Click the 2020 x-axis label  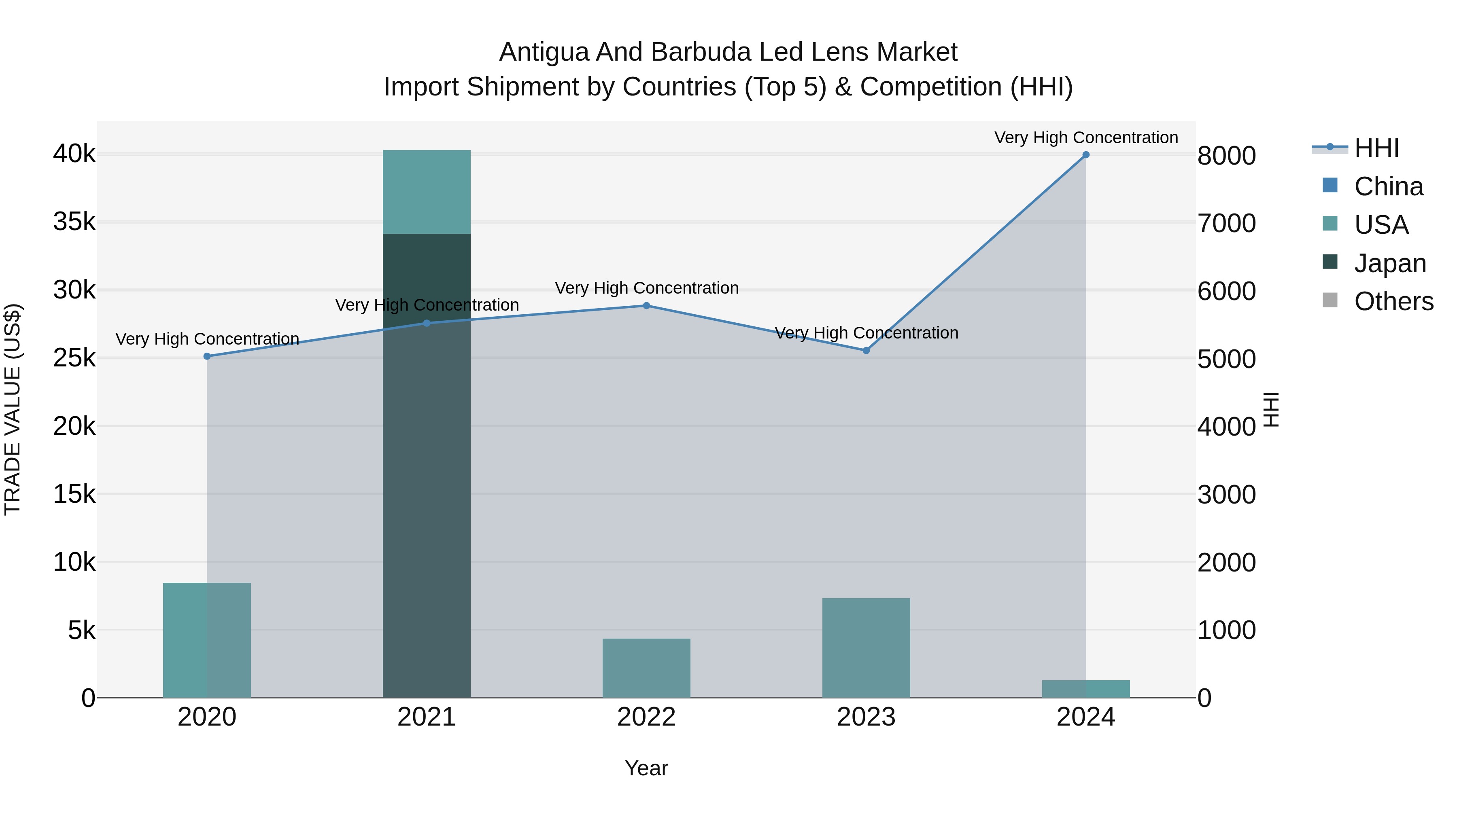coord(207,717)
